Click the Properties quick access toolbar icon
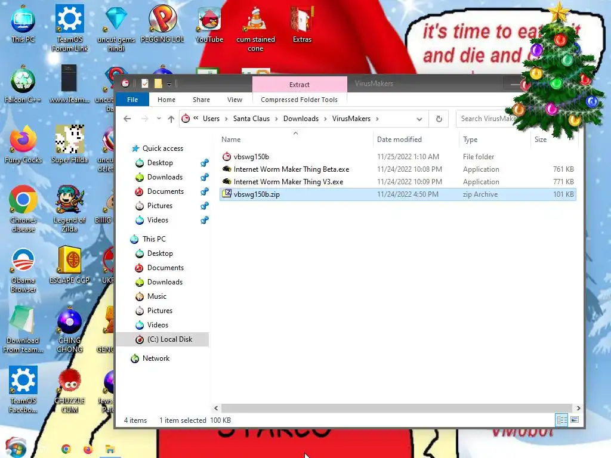Screen dimensions: 611x458 tap(144, 83)
